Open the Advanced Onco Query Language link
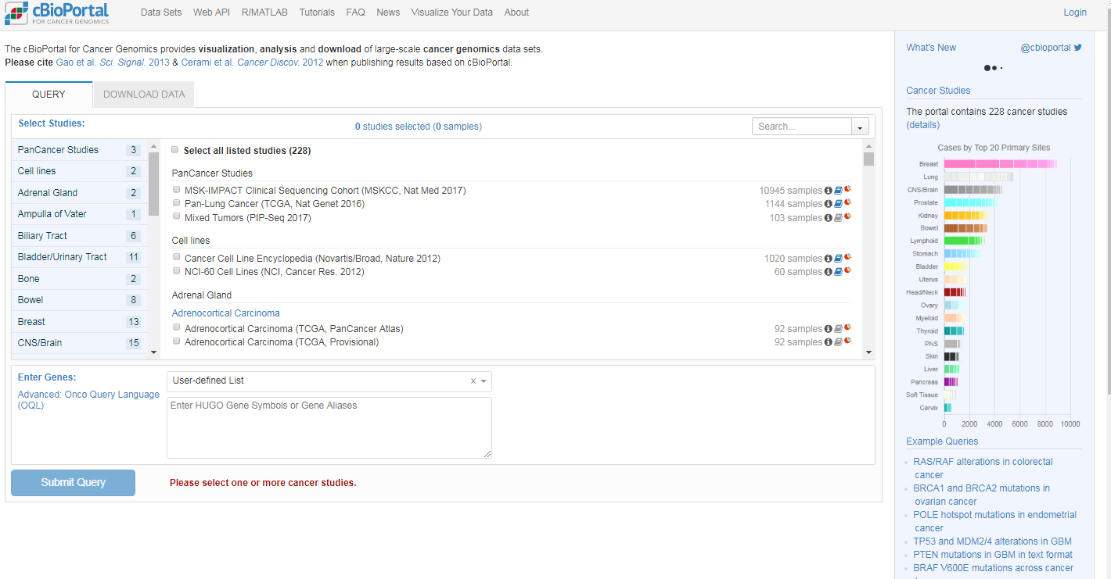Image resolution: width=1111 pixels, height=579 pixels. pyautogui.click(x=88, y=400)
